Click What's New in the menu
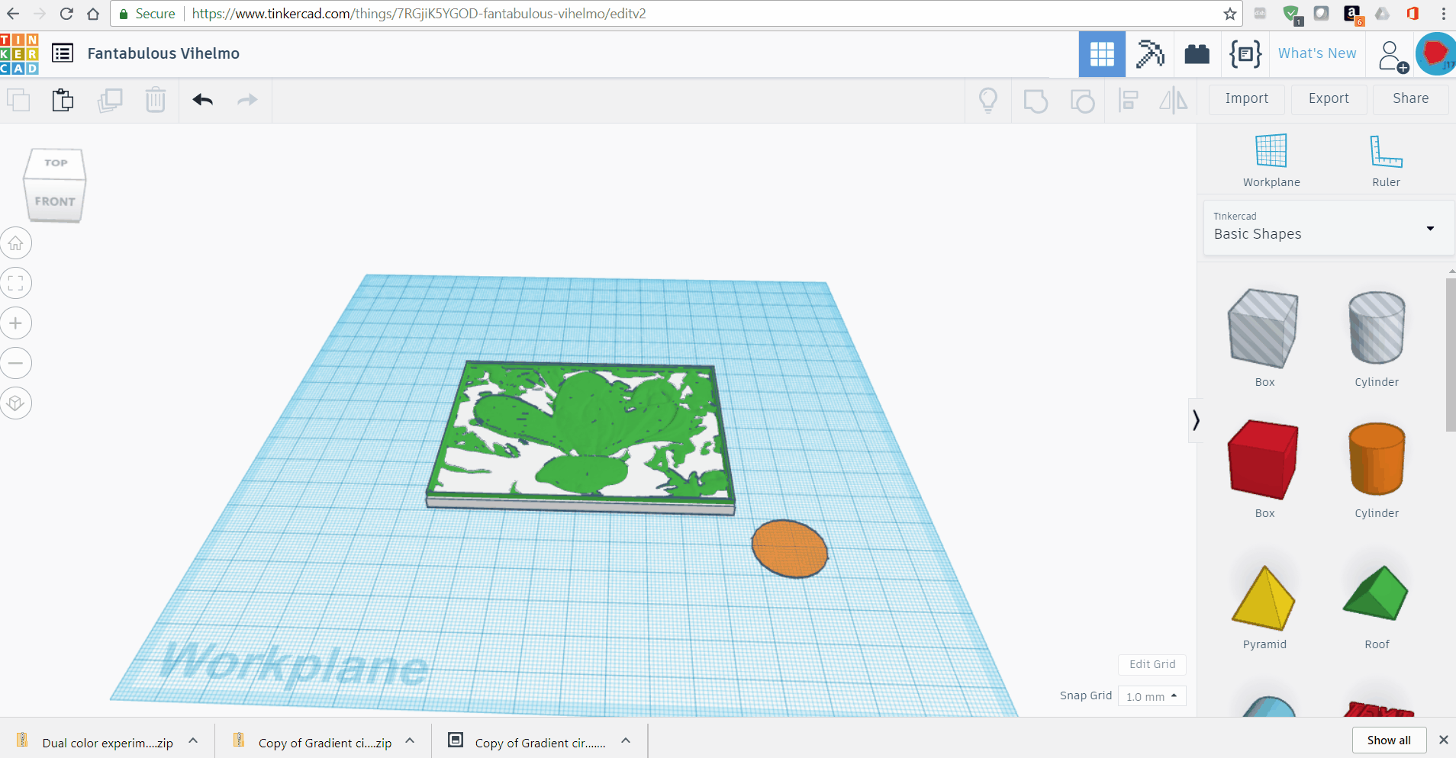 click(1316, 53)
